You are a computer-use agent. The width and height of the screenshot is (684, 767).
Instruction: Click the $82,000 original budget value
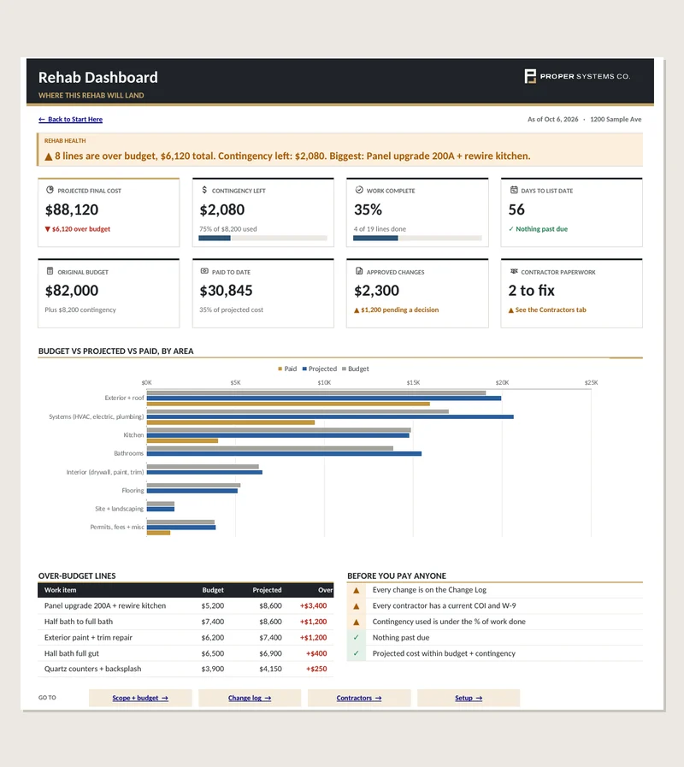[x=72, y=291]
